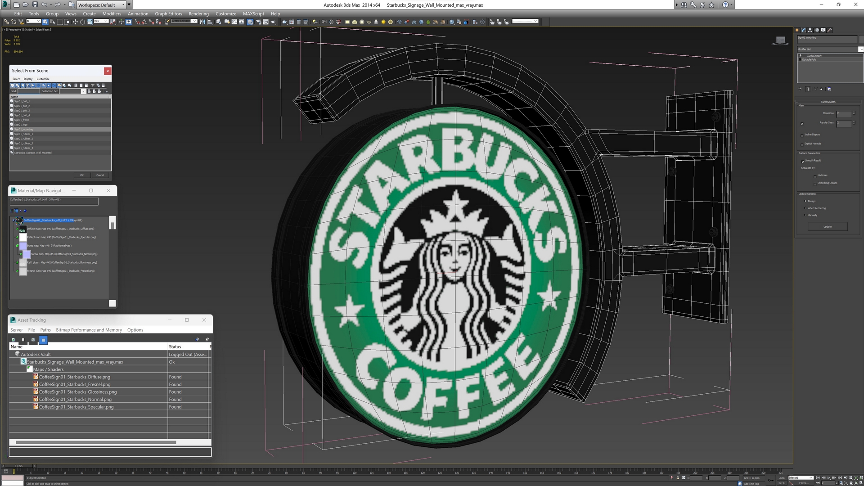Click Configure Modifier Sets icon
Viewport: 864px width, 486px height.
click(829, 89)
